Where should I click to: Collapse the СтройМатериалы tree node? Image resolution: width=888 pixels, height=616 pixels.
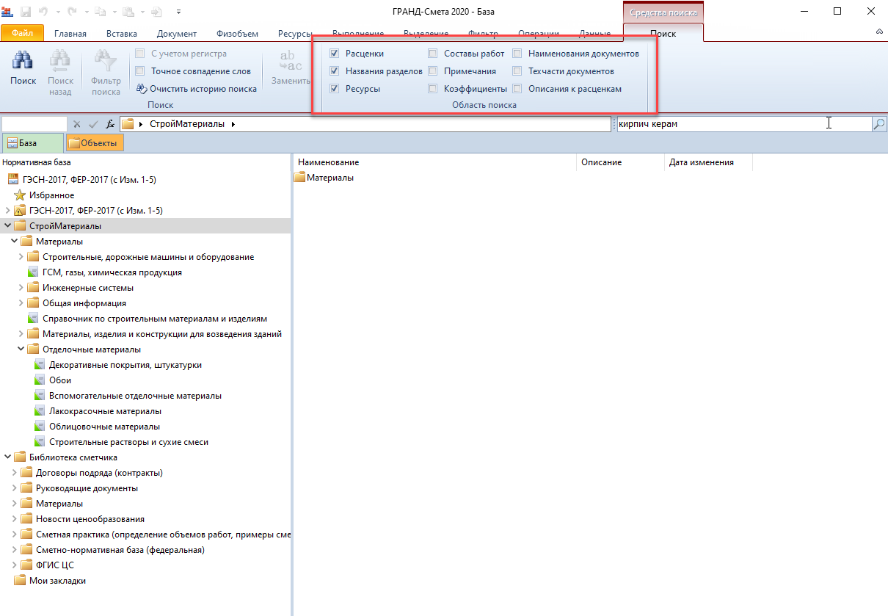click(7, 226)
